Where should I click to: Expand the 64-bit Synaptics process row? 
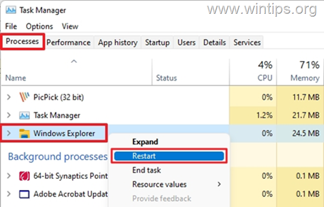pos(9,176)
